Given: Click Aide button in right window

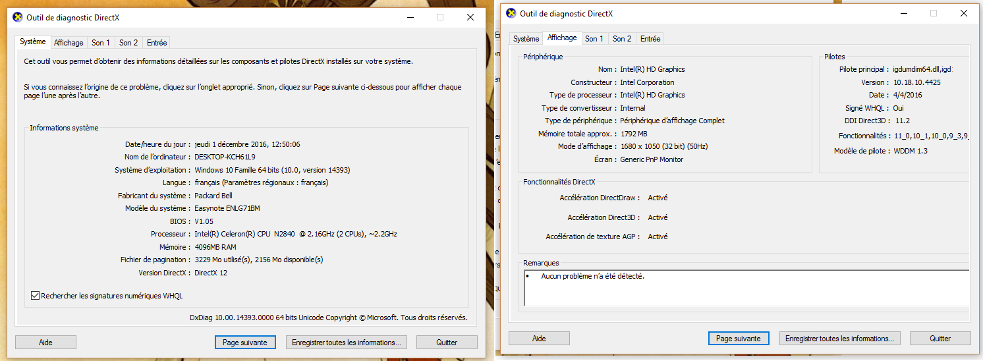Looking at the screenshot, I should click(539, 339).
